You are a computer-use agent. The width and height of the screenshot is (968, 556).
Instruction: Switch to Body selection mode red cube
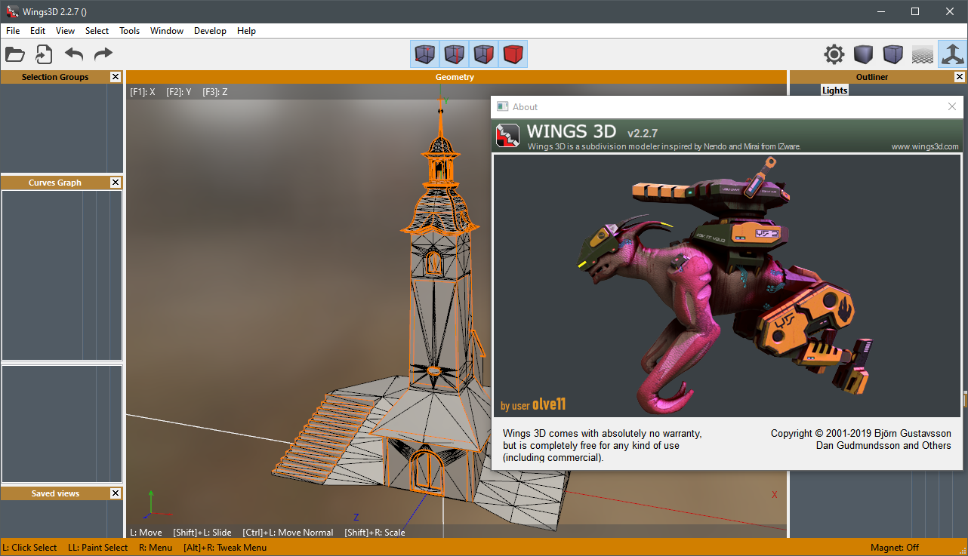pyautogui.click(x=513, y=54)
